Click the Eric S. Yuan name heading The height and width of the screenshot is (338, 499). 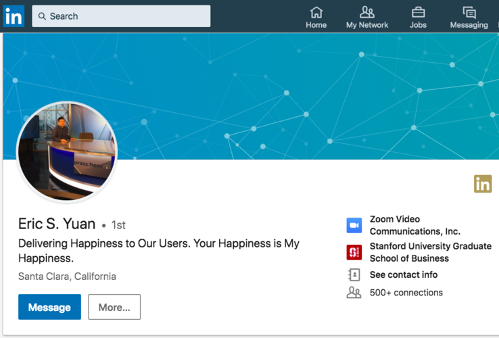(57, 224)
